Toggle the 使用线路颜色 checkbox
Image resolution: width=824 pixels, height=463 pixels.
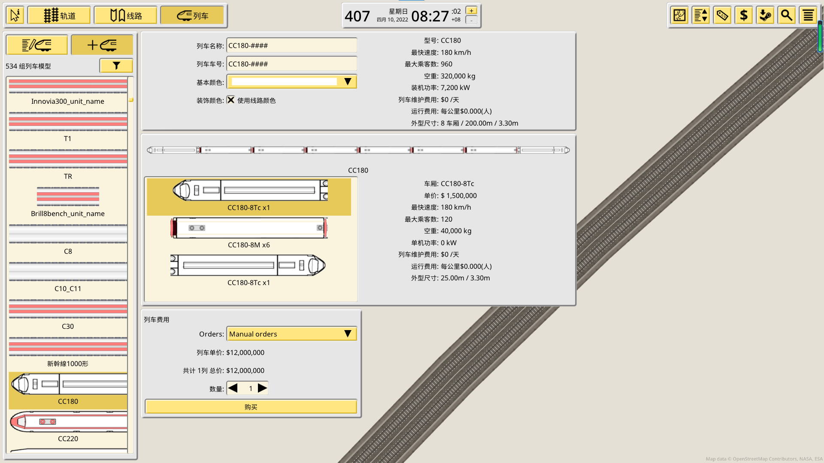(231, 100)
